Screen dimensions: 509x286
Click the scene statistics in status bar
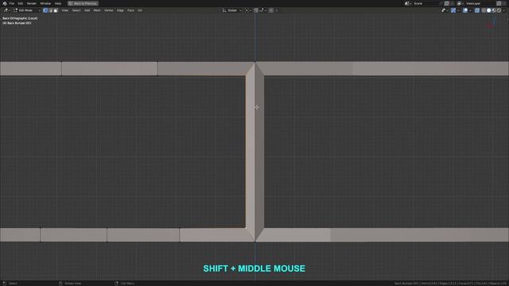(x=451, y=283)
